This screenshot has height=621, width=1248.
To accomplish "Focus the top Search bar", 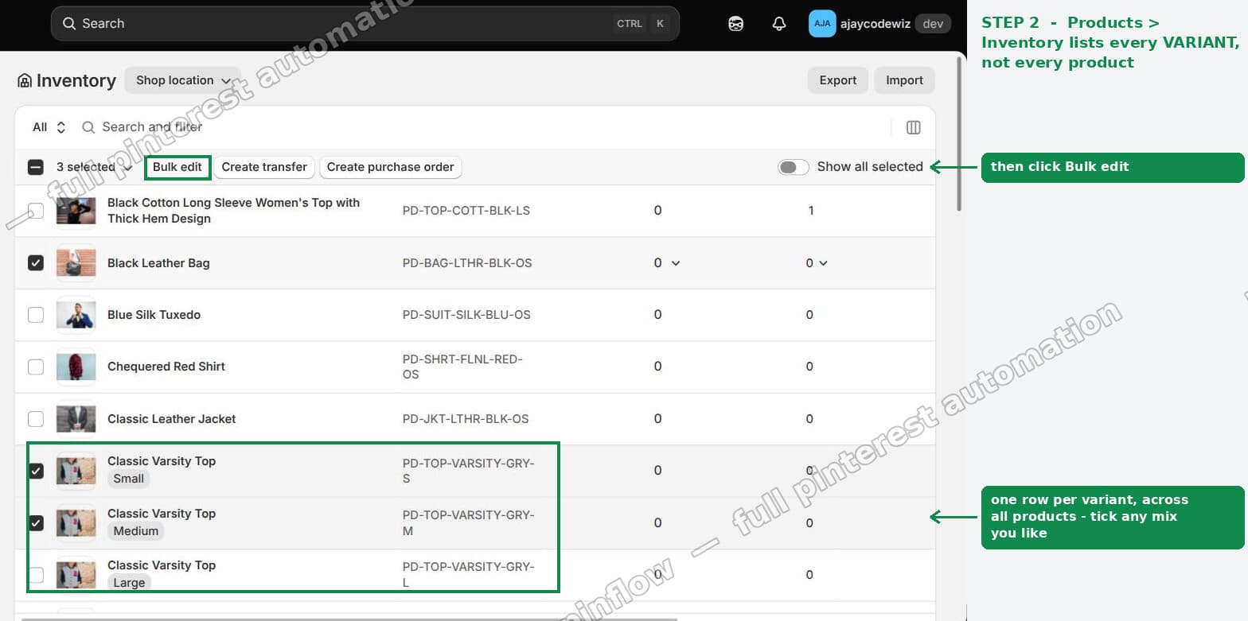I will click(365, 24).
